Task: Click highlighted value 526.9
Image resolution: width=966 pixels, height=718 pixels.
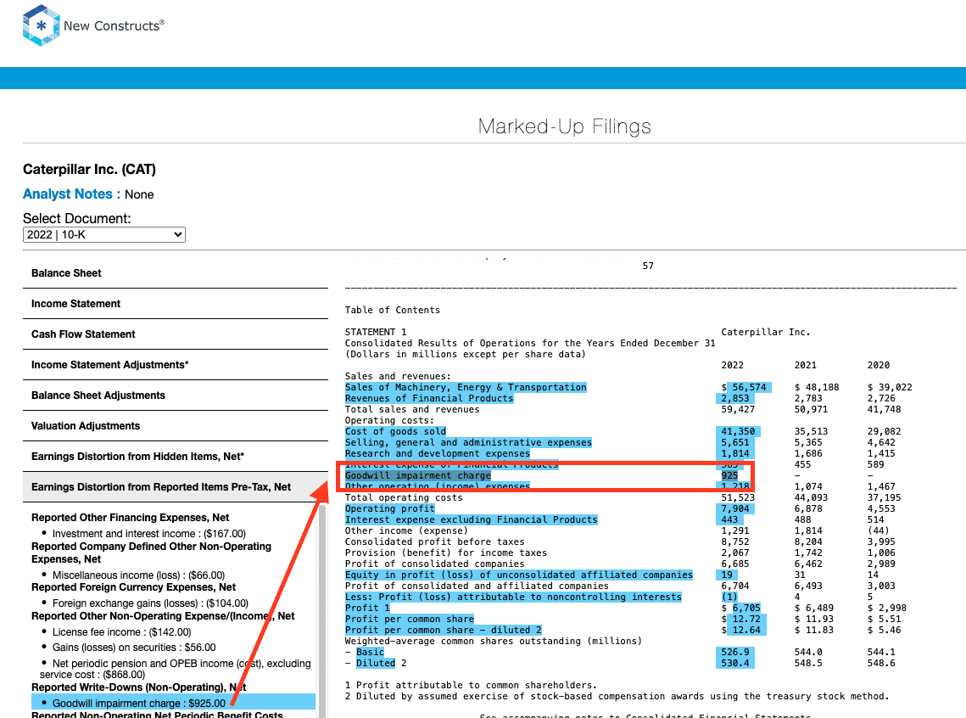Action: click(735, 652)
